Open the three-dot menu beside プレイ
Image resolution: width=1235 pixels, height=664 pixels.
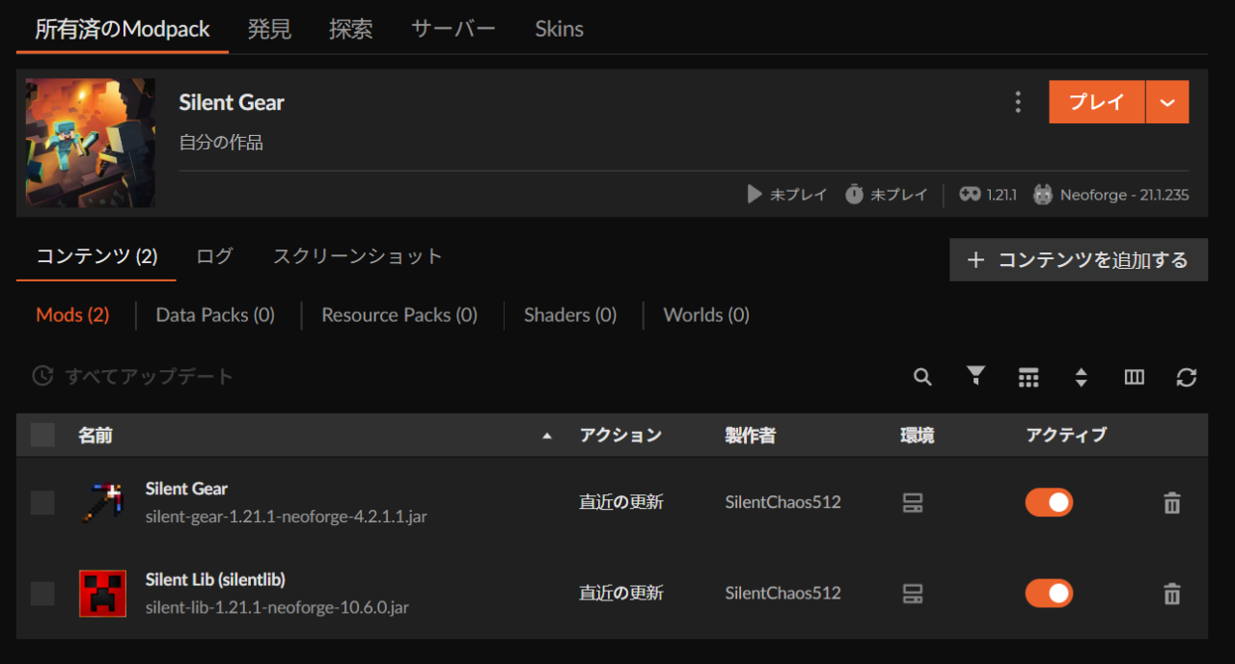(1018, 102)
